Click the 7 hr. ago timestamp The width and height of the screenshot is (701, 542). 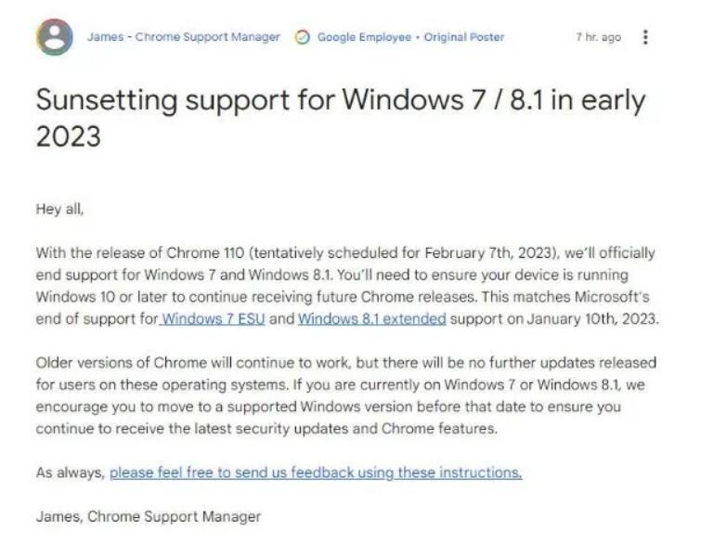click(x=598, y=37)
